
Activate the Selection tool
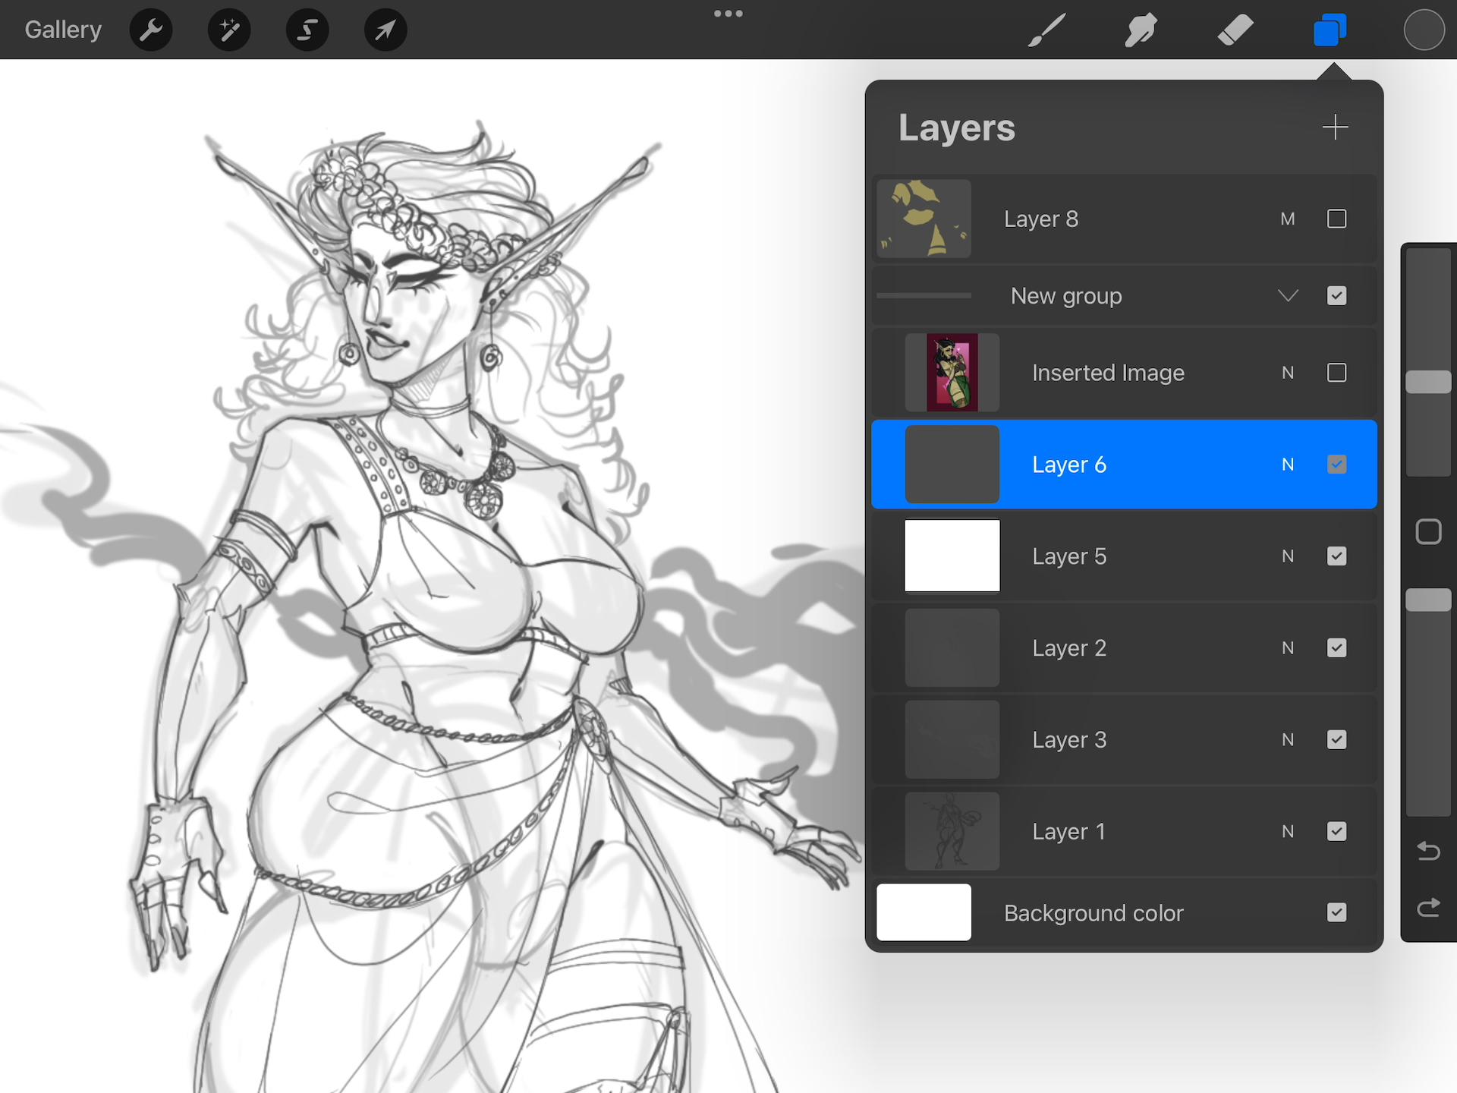(x=307, y=30)
